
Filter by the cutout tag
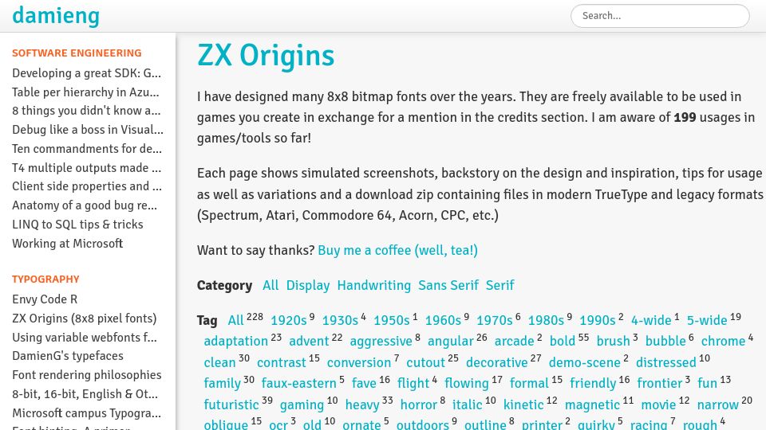pos(425,363)
